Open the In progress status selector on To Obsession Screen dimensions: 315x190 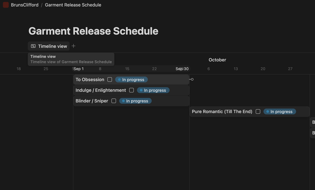[x=131, y=79]
